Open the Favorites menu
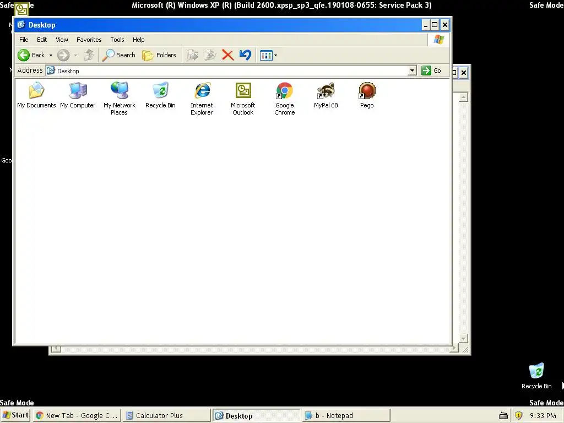The height and width of the screenshot is (423, 564). click(x=89, y=40)
